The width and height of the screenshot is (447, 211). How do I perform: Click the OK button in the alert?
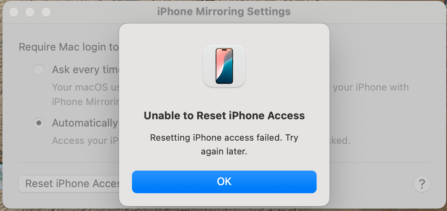point(224,181)
